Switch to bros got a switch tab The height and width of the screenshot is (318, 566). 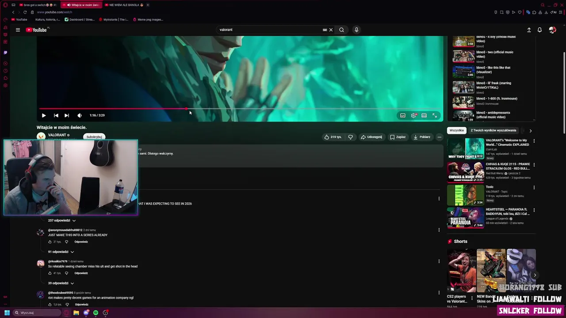click(38, 5)
